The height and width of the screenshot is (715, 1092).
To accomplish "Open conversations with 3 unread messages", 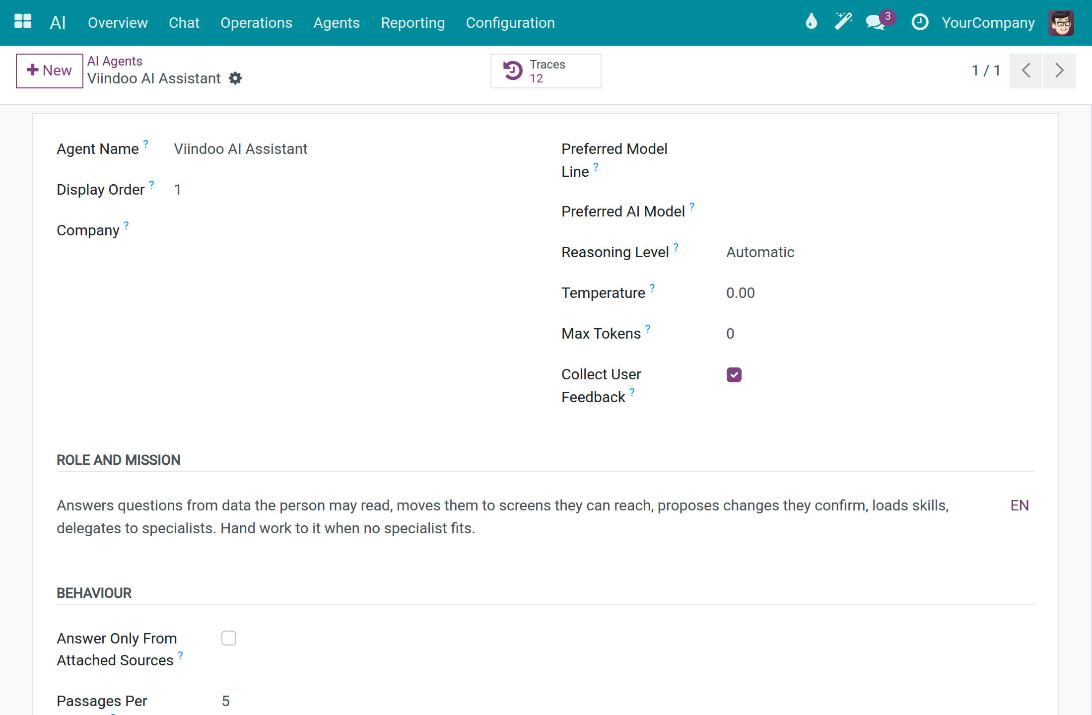I will click(880, 21).
